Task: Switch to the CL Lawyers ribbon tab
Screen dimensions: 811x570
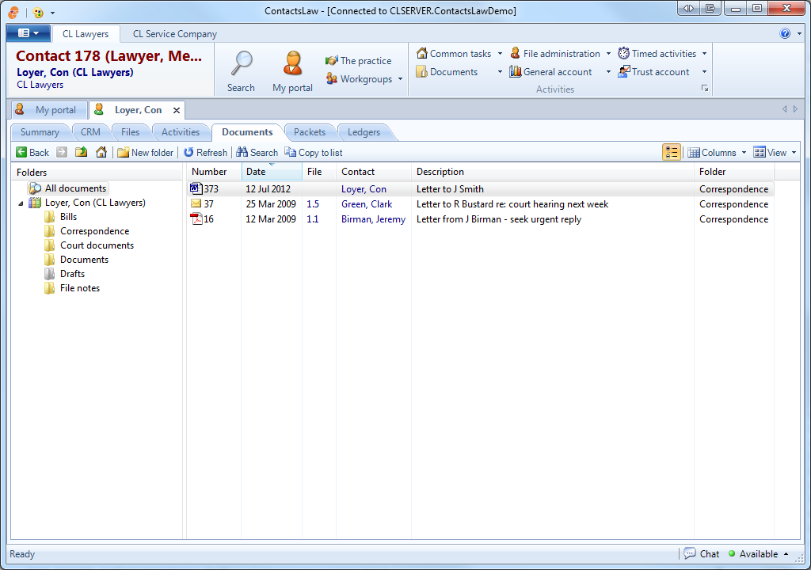Action: point(86,33)
